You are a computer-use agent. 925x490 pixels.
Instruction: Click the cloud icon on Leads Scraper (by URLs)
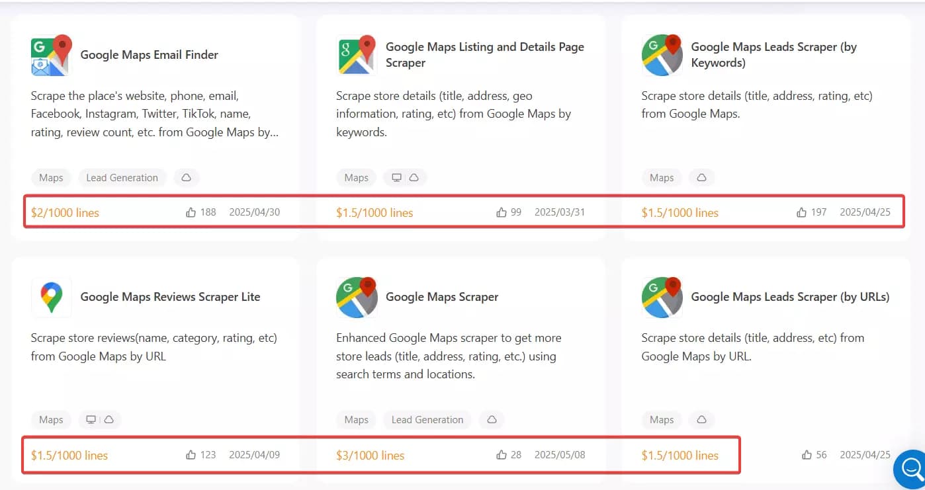701,419
